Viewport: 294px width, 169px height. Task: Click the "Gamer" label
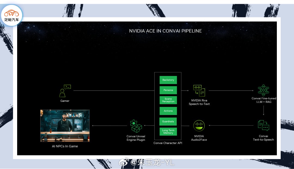click(65, 101)
